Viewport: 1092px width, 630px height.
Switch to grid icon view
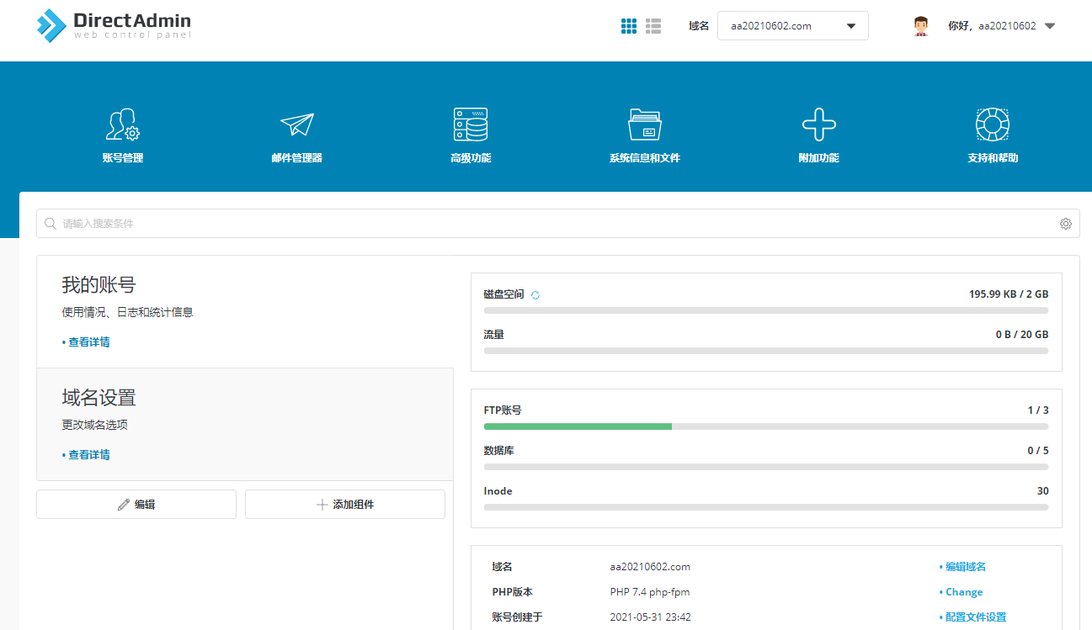(629, 26)
